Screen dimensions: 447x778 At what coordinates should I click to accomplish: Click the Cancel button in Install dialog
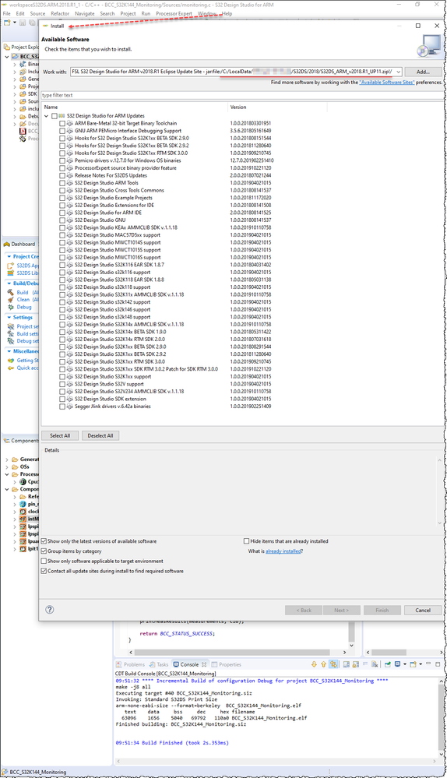(x=423, y=611)
